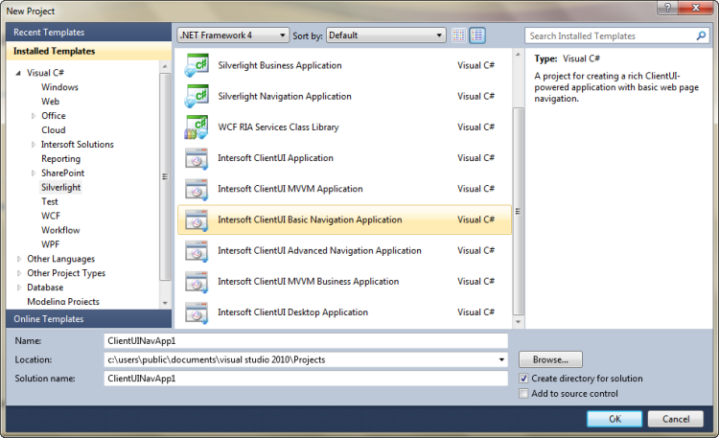
Task: Click the template list scrollbar thumb
Action: click(518, 212)
